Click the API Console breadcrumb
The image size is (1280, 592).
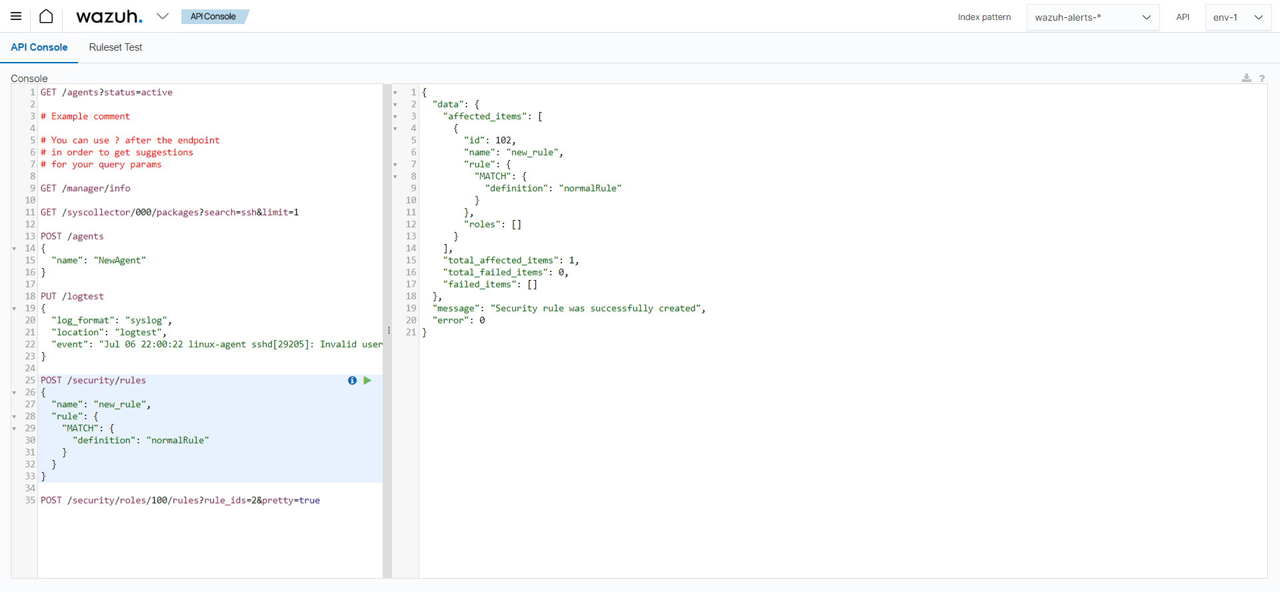(x=213, y=17)
